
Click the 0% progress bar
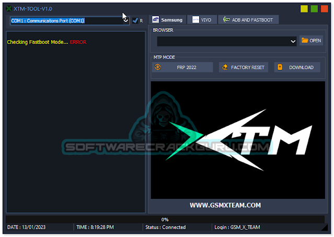point(165,219)
